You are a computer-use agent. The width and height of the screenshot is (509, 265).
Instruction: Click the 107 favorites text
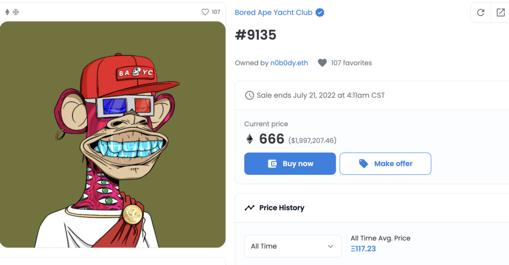[351, 63]
